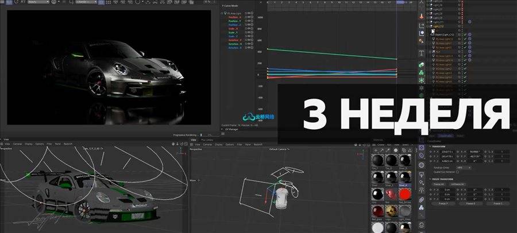Click the orange stamp tool icon above toolbar
Screen dimensions: 517x233
pos(422,17)
